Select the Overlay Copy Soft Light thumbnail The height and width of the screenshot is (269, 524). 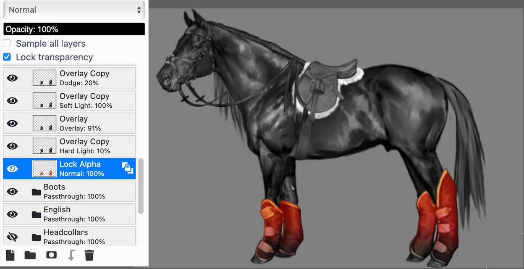point(45,100)
